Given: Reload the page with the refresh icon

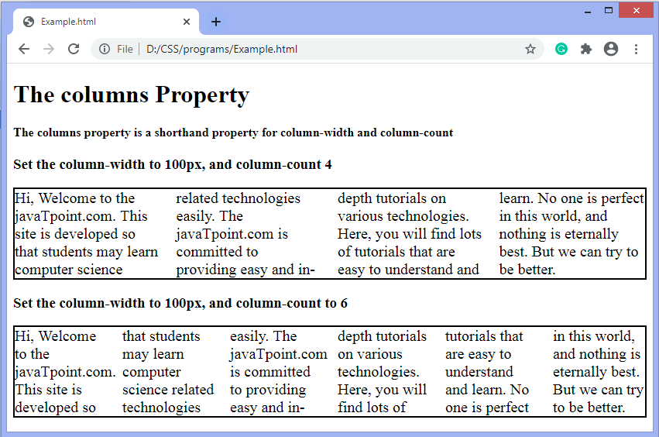Looking at the screenshot, I should [74, 50].
